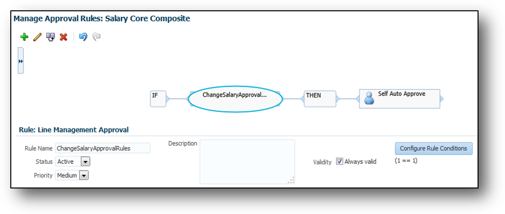Uncheck the Always valid checkbox
This screenshot has height=214, width=505.
click(339, 161)
